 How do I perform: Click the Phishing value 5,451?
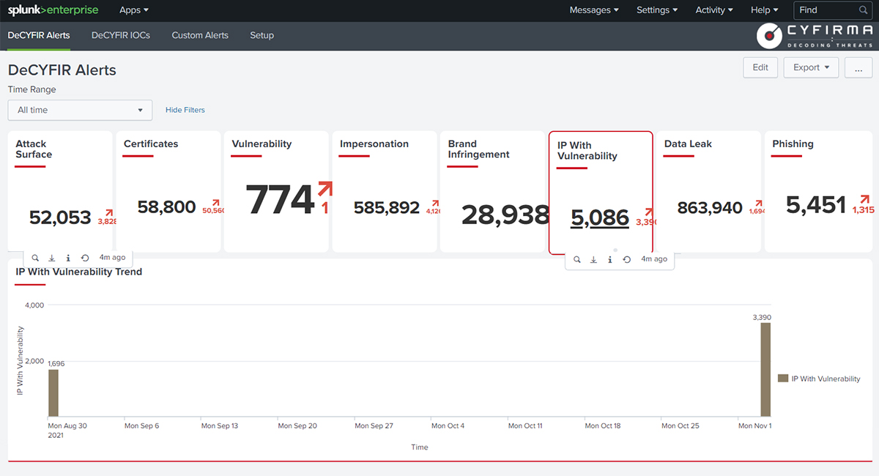(816, 205)
